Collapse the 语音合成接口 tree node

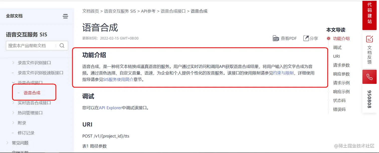coord(13,82)
